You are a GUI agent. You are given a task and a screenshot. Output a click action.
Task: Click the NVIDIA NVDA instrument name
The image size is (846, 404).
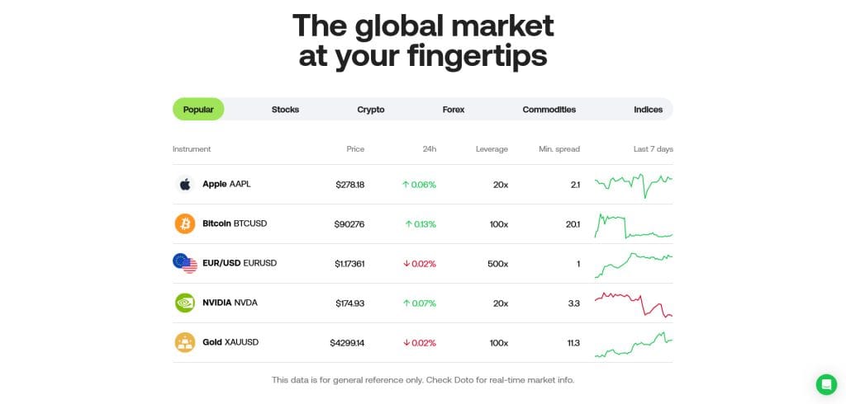point(230,303)
